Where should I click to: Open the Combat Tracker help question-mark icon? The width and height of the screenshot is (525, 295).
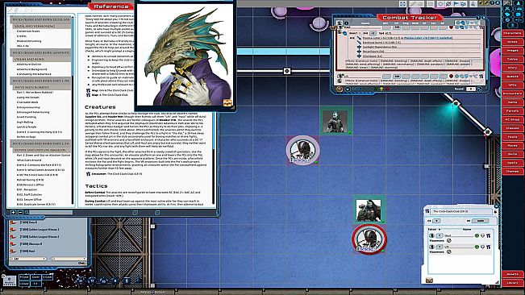478,18
